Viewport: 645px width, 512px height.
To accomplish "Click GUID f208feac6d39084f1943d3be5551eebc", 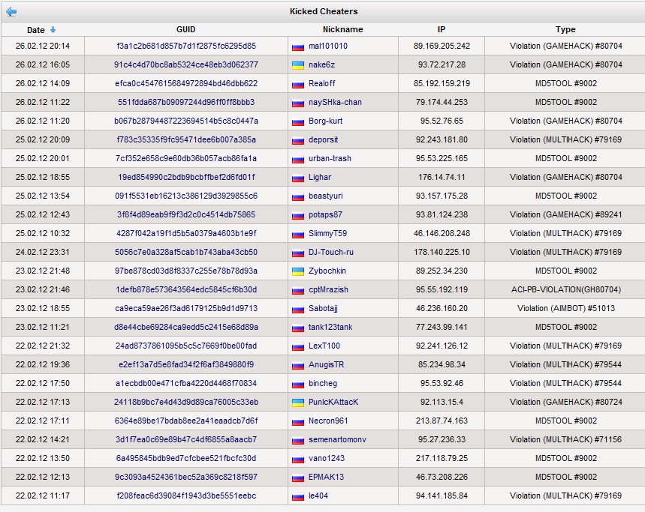I will coord(186,496).
